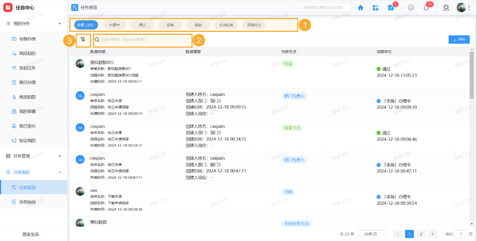This screenshot has height=241, width=477.
Task: Switch filter to 办理中 status
Action: coord(114,25)
